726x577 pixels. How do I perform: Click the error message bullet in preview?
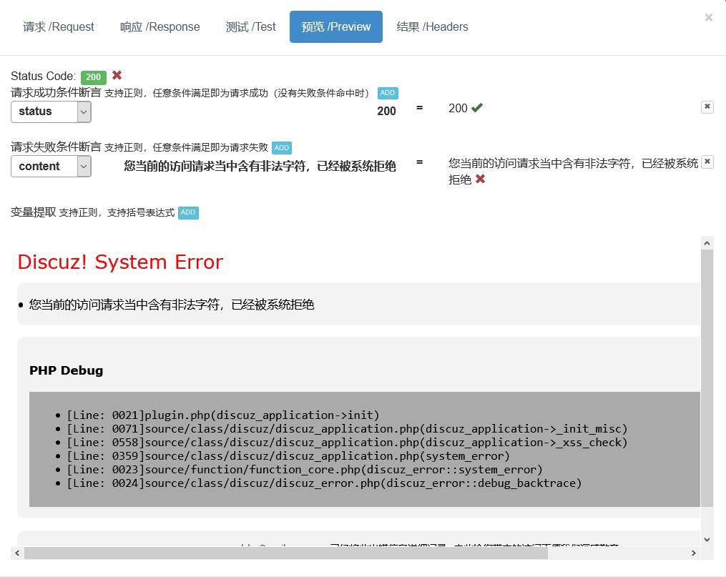172,305
